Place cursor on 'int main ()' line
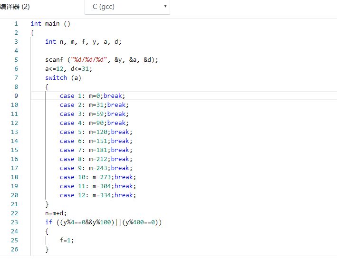 [50, 24]
